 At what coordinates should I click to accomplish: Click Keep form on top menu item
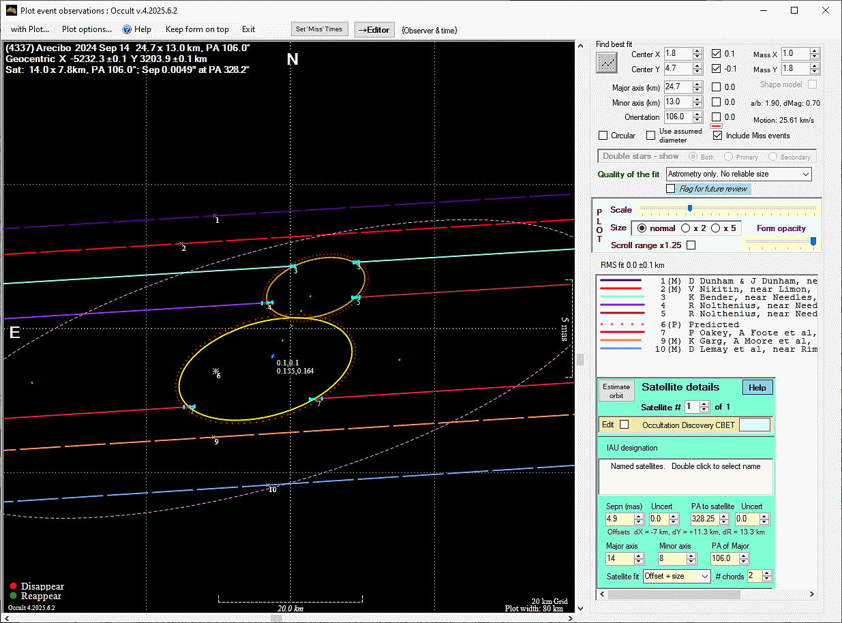pos(197,29)
